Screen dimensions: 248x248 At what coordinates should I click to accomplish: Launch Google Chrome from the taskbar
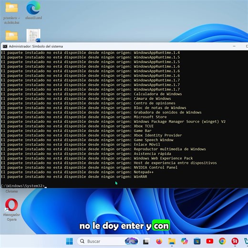222,241
